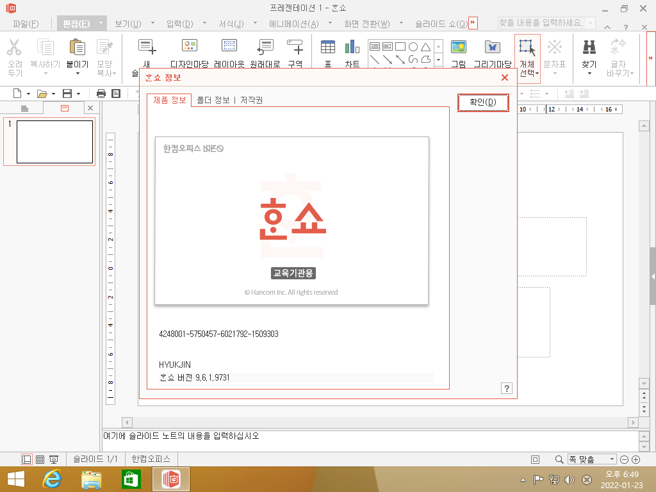Expand the 보기(U) menu dropdown arrow
The image size is (656, 492).
[x=152, y=22]
